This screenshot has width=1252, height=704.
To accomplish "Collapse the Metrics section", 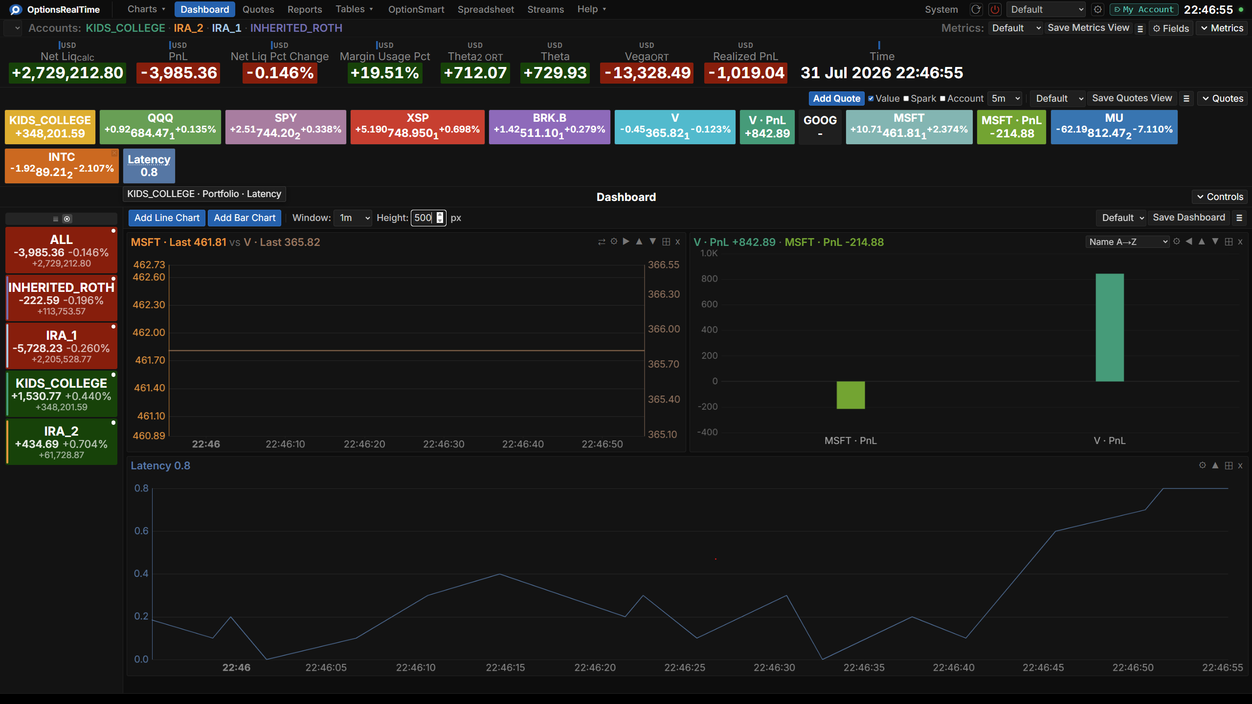I will tap(1222, 28).
